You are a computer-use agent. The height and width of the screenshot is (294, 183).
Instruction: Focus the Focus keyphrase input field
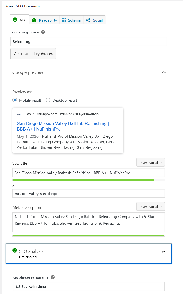[89, 41]
